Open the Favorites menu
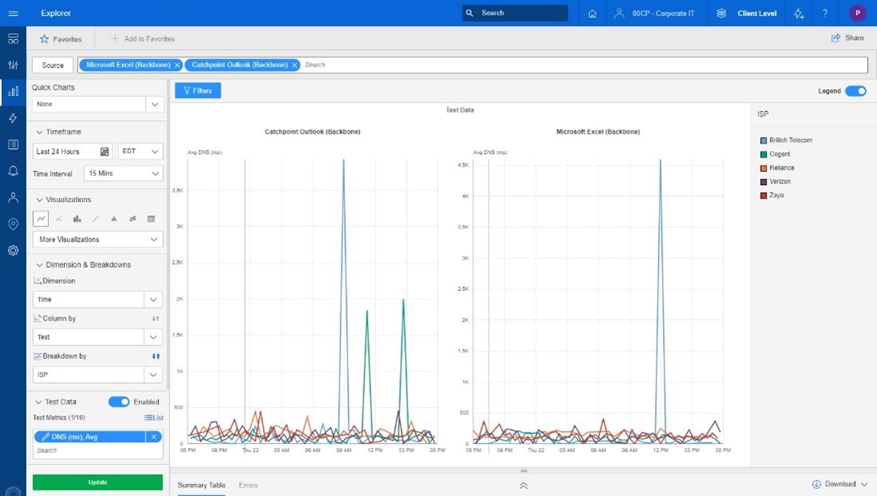The width and height of the screenshot is (877, 496). [61, 39]
